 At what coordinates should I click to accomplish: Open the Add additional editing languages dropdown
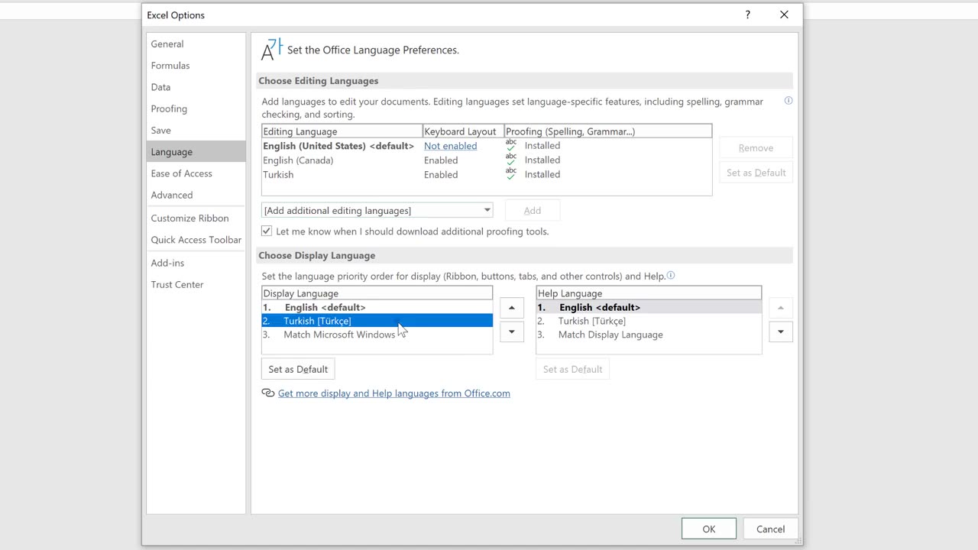click(486, 211)
